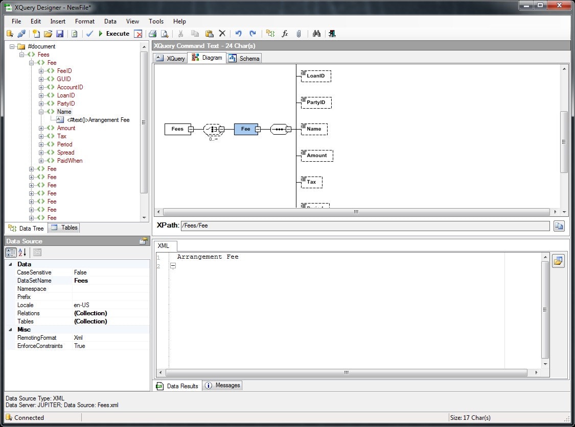Click the undo icon on the toolbar

pyautogui.click(x=238, y=34)
